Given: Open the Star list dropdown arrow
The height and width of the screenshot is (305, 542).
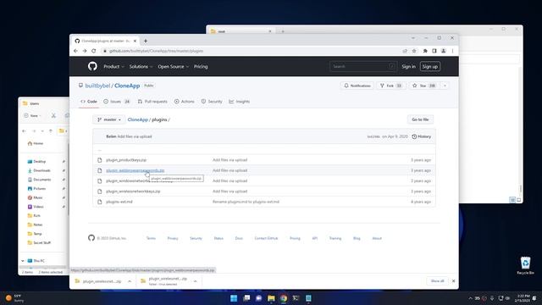Looking at the screenshot, I should (x=445, y=86).
